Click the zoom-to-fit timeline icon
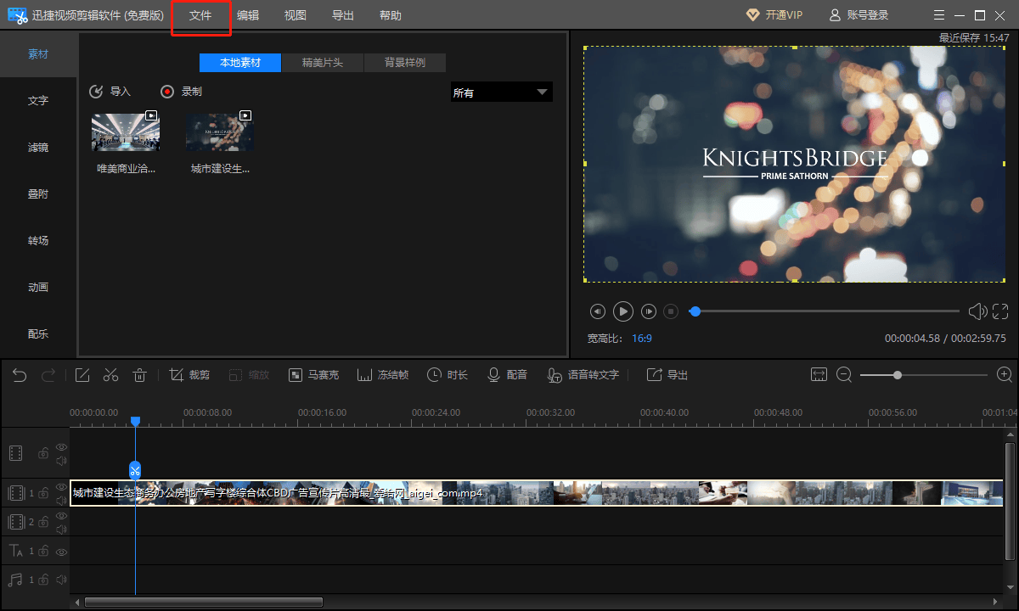This screenshot has width=1019, height=611. click(819, 375)
